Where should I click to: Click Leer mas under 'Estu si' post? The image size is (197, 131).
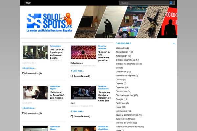point(77,71)
